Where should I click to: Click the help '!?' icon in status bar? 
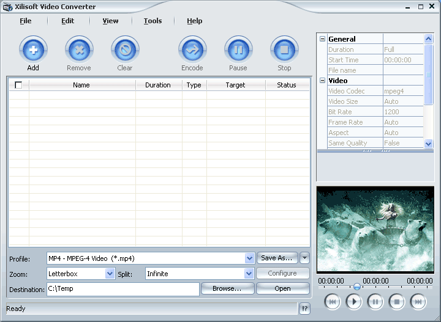(304, 309)
